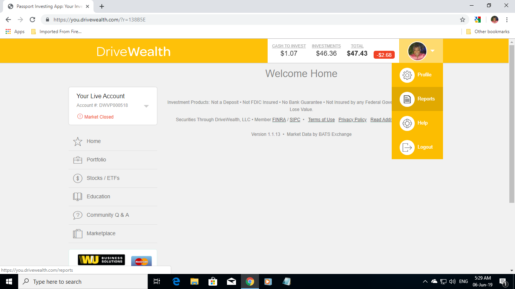The width and height of the screenshot is (515, 289).
Task: Click the Logout exit icon
Action: [x=407, y=147]
